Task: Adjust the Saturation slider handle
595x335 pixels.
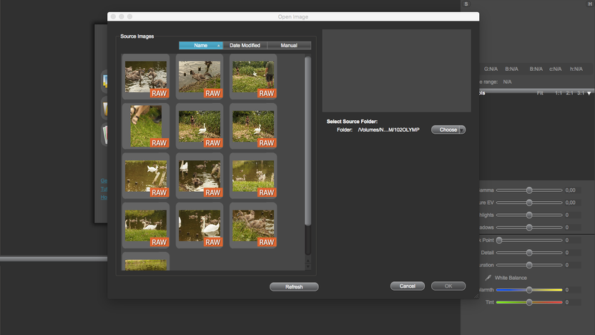Action: (x=529, y=265)
